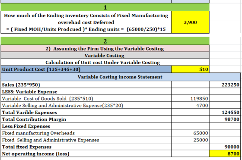
Task: Click the sales amount 223250
Action: (225, 85)
